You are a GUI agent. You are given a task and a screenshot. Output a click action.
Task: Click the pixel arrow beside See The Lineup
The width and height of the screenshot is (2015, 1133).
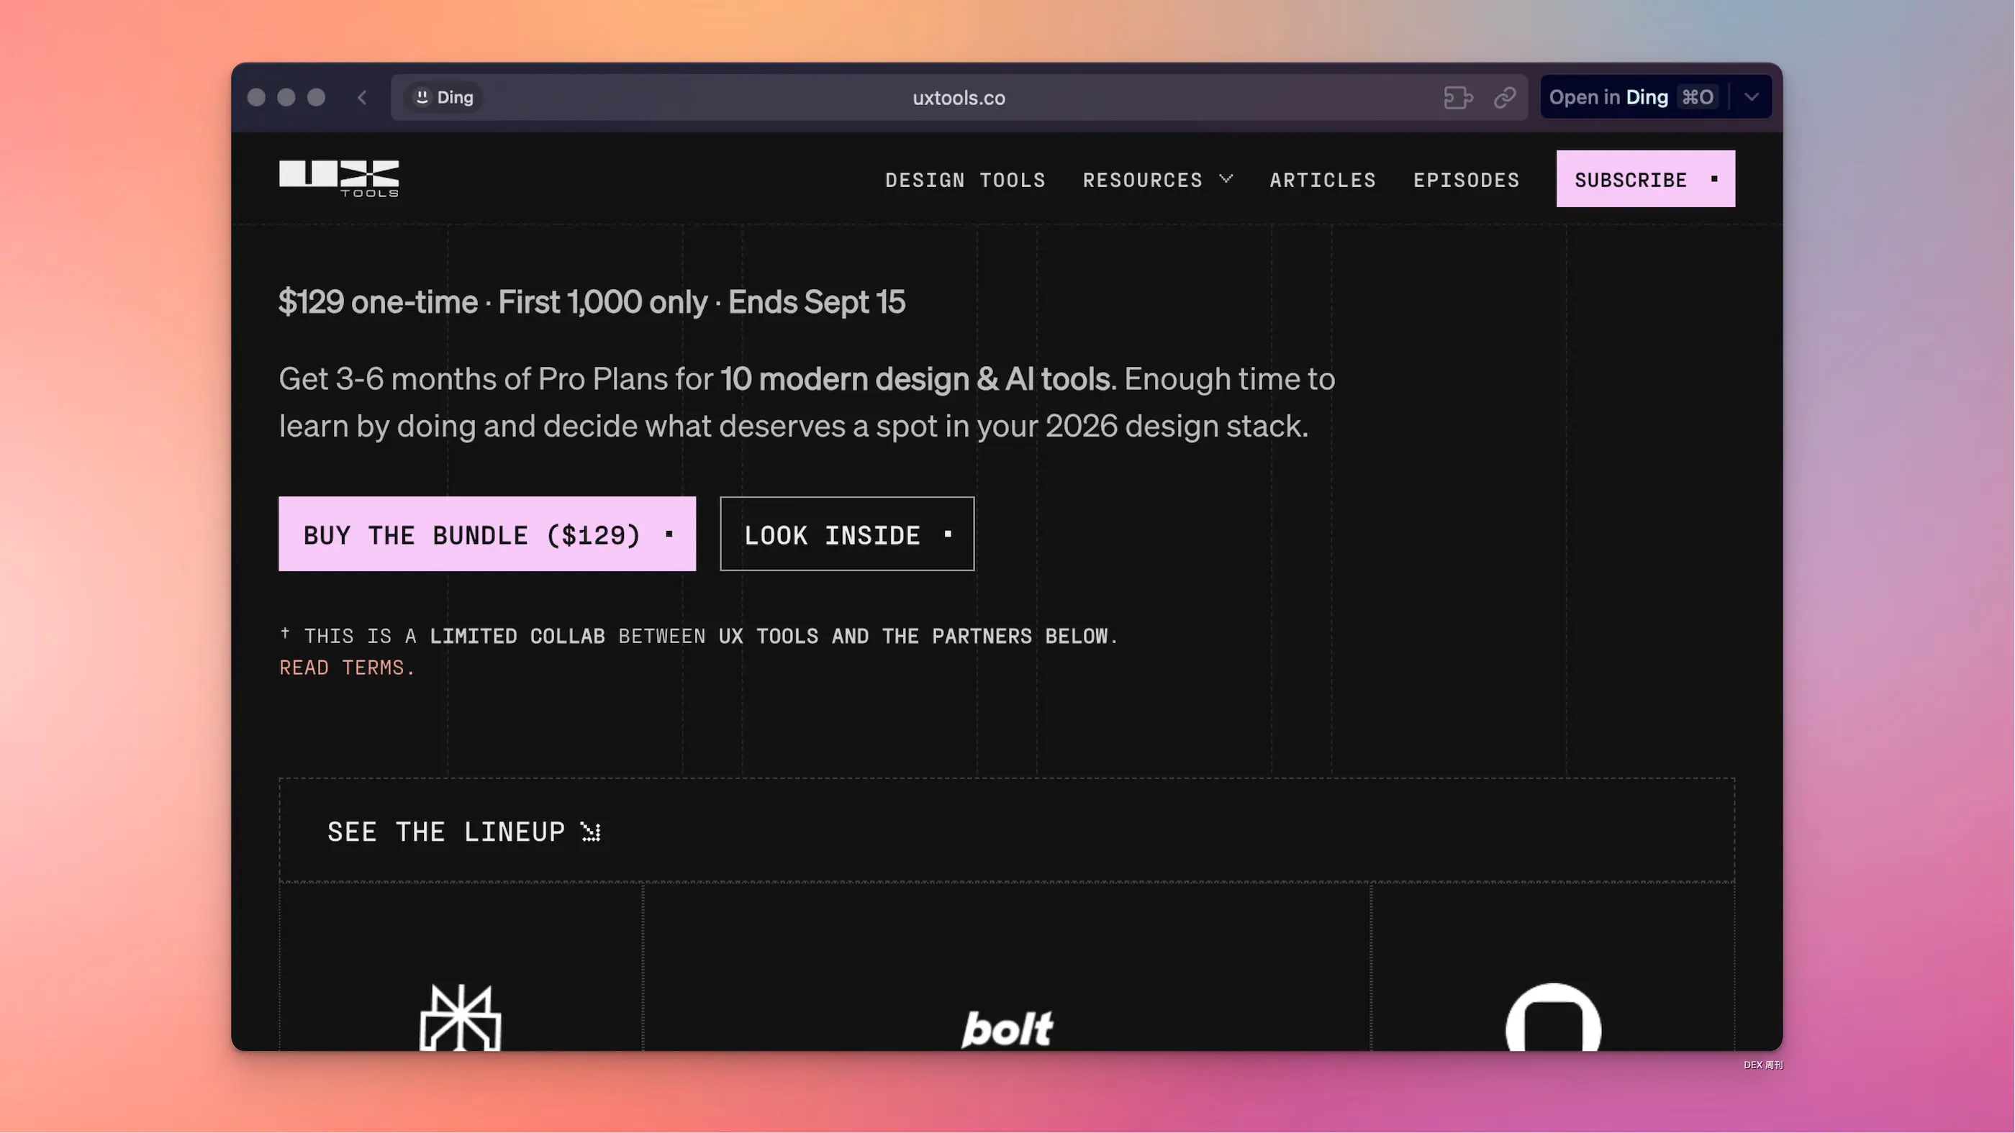[x=591, y=832]
